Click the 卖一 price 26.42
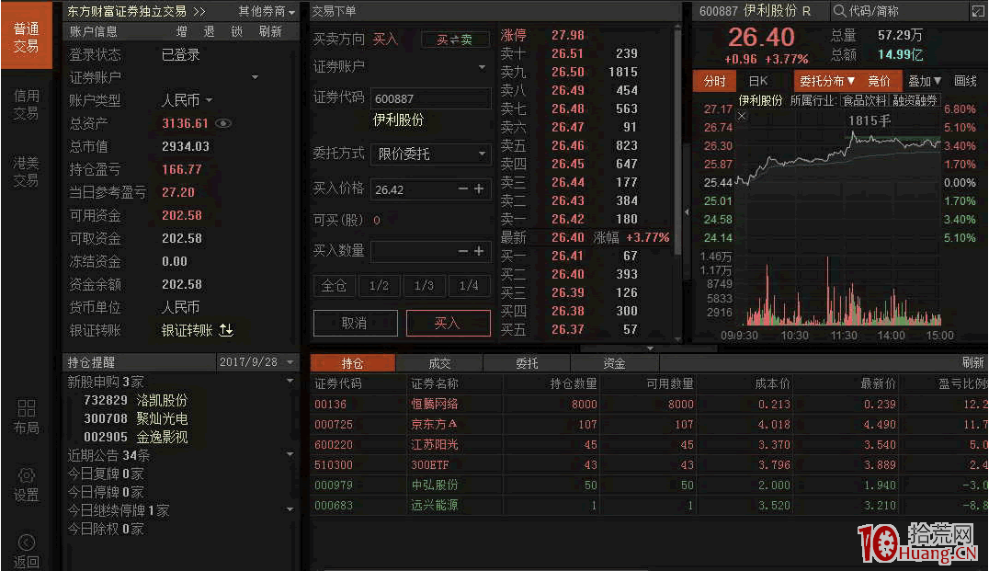 click(568, 219)
